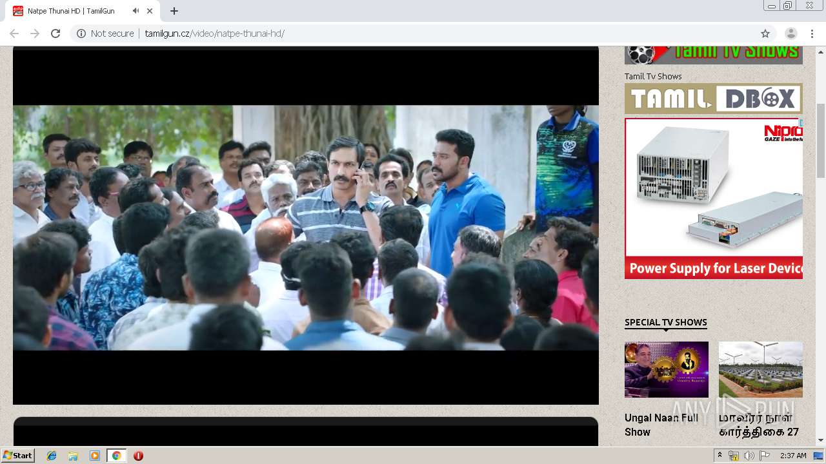Image resolution: width=826 pixels, height=464 pixels.
Task: Bookmark this page with star icon
Action: [765, 34]
